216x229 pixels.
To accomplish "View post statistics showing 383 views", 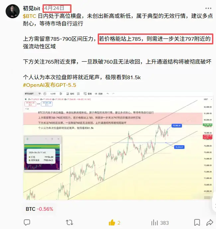I will 160,223.
